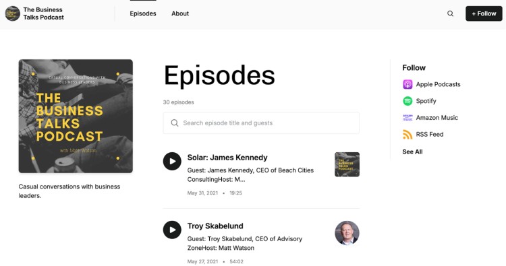Click the 54:02 episode duration
The width and height of the screenshot is (506, 266).
click(x=237, y=261)
